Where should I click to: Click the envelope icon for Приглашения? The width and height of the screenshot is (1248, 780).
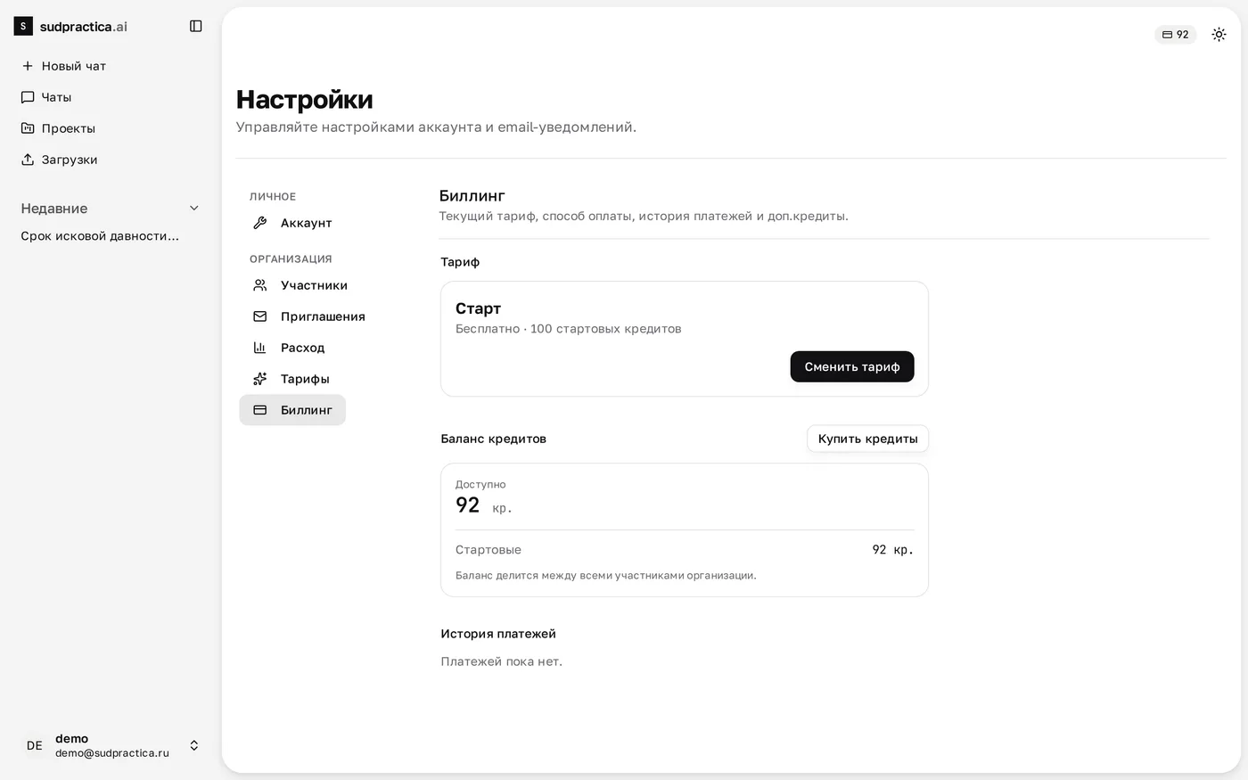click(260, 316)
